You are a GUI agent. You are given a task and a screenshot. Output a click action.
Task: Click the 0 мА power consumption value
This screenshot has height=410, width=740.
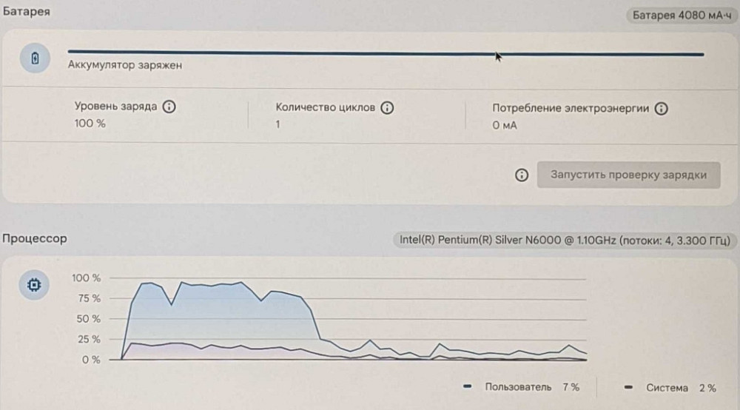pyautogui.click(x=505, y=125)
